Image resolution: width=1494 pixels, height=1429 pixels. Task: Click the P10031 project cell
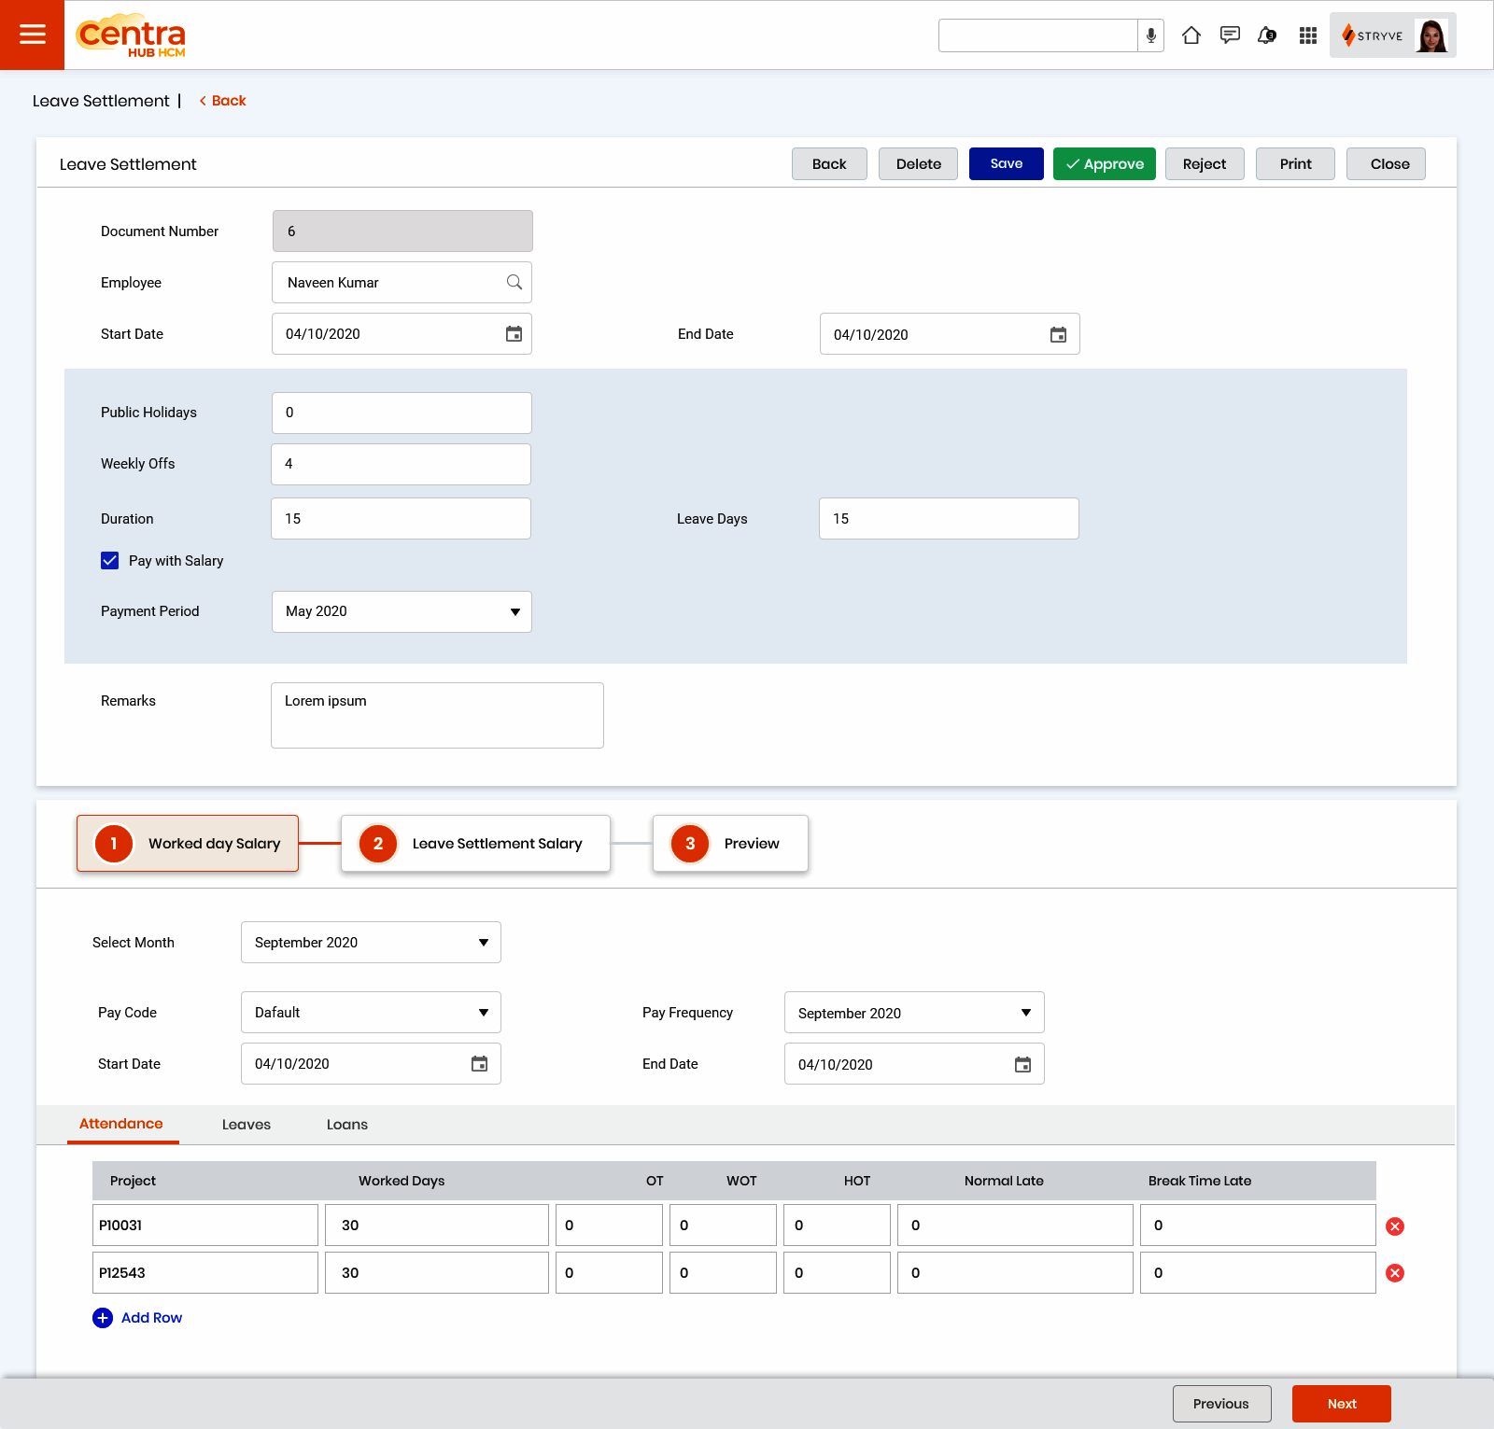coord(205,1226)
